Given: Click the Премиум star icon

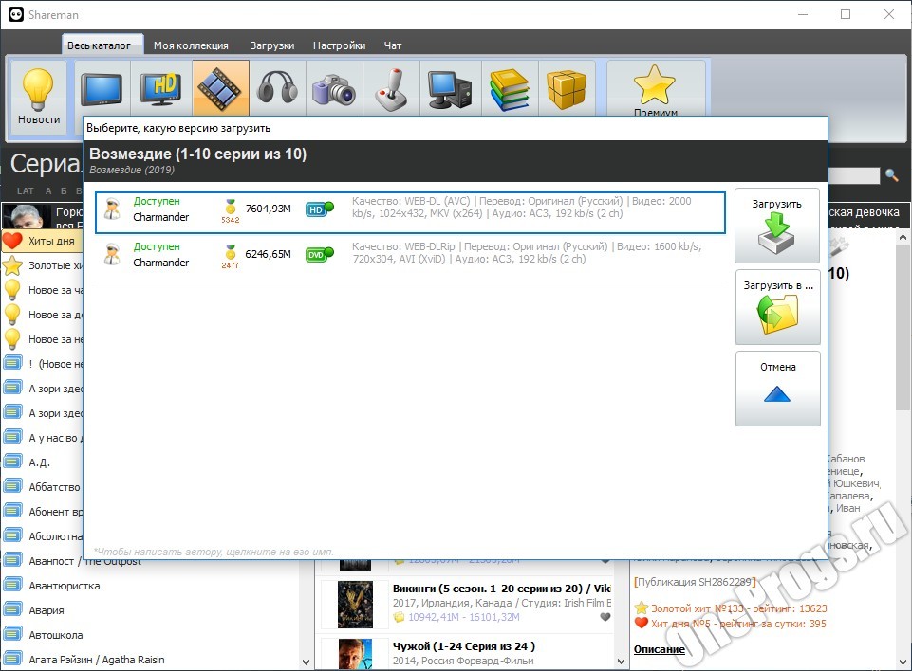Looking at the screenshot, I should 656,88.
